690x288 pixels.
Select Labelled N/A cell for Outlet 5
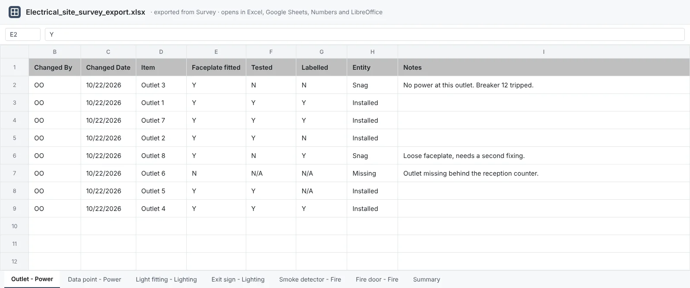coord(321,191)
